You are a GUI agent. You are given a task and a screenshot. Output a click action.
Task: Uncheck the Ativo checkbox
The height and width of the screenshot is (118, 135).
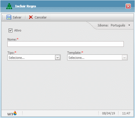10,30
